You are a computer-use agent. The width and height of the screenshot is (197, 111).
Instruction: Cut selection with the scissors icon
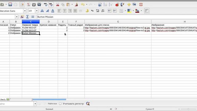click(58, 5)
